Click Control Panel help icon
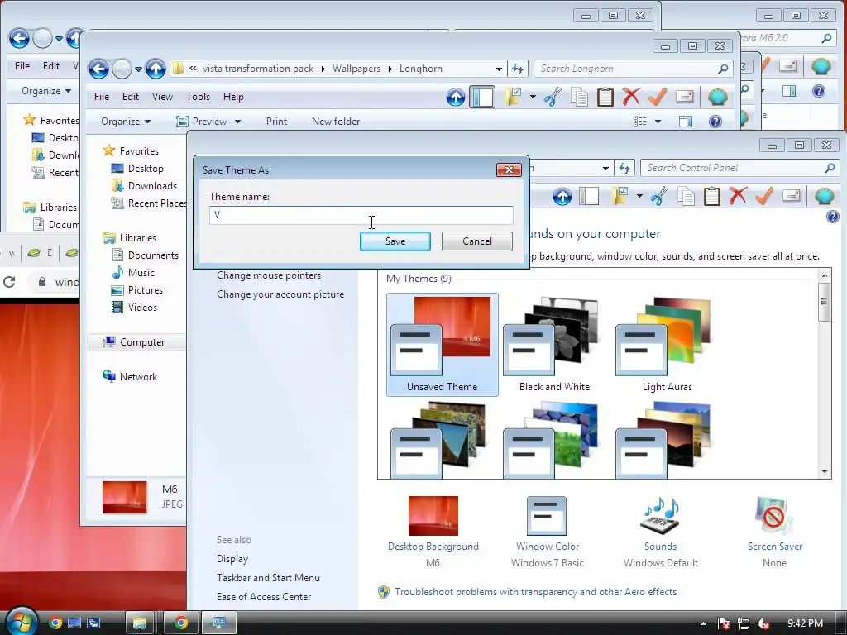847x635 pixels. (832, 217)
